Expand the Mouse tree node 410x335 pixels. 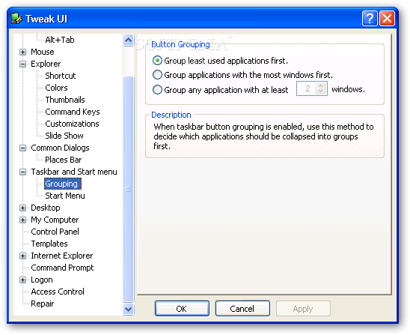[22, 52]
